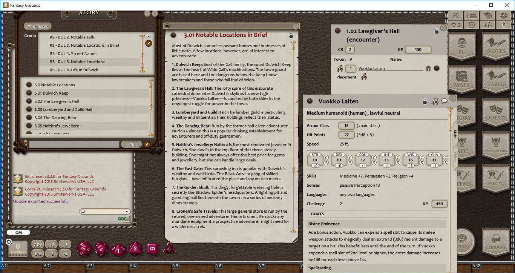Open the Library panel

496,243
